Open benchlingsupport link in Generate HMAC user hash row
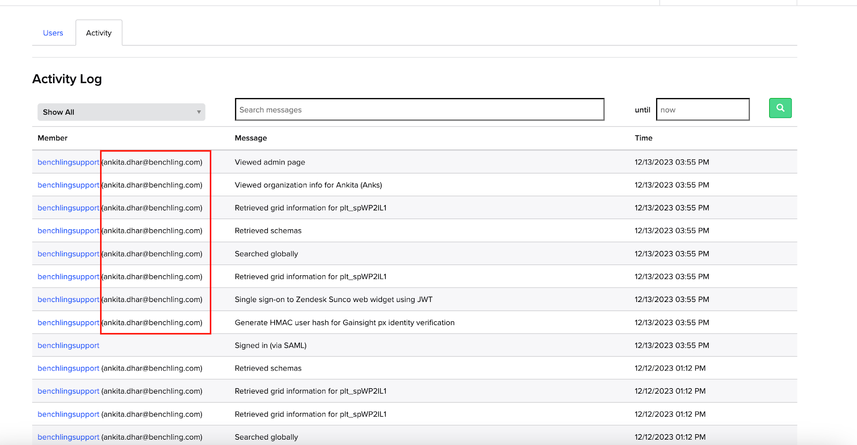This screenshot has height=445, width=857. click(x=69, y=323)
